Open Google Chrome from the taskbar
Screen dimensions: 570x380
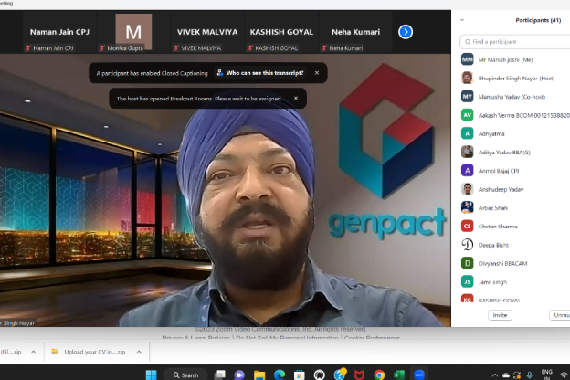pyautogui.click(x=379, y=375)
